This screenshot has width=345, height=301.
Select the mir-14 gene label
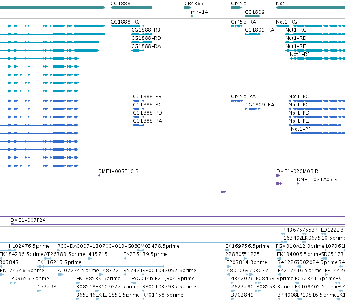pyautogui.click(x=199, y=12)
